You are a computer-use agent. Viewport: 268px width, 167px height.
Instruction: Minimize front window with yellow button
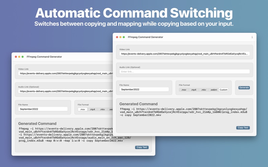click(x=121, y=37)
